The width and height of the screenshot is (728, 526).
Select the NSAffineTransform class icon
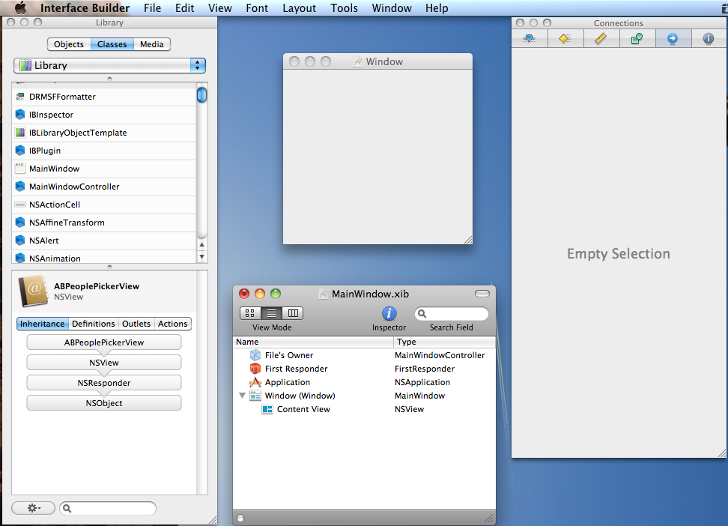click(20, 222)
